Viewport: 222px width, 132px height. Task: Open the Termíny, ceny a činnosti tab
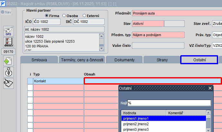pos(82,60)
